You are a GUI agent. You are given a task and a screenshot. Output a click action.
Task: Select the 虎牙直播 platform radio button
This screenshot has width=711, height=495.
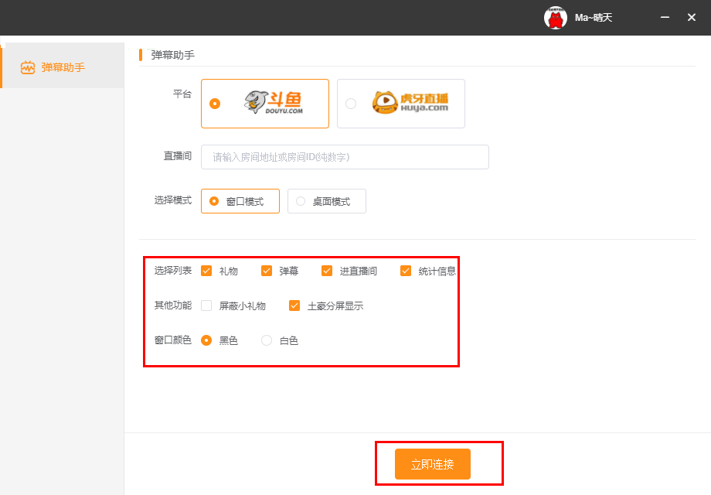[x=351, y=104]
